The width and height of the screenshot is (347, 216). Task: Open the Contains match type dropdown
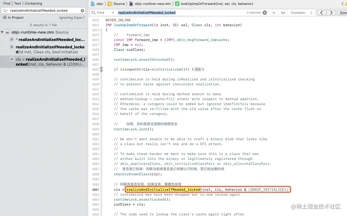(302, 13)
